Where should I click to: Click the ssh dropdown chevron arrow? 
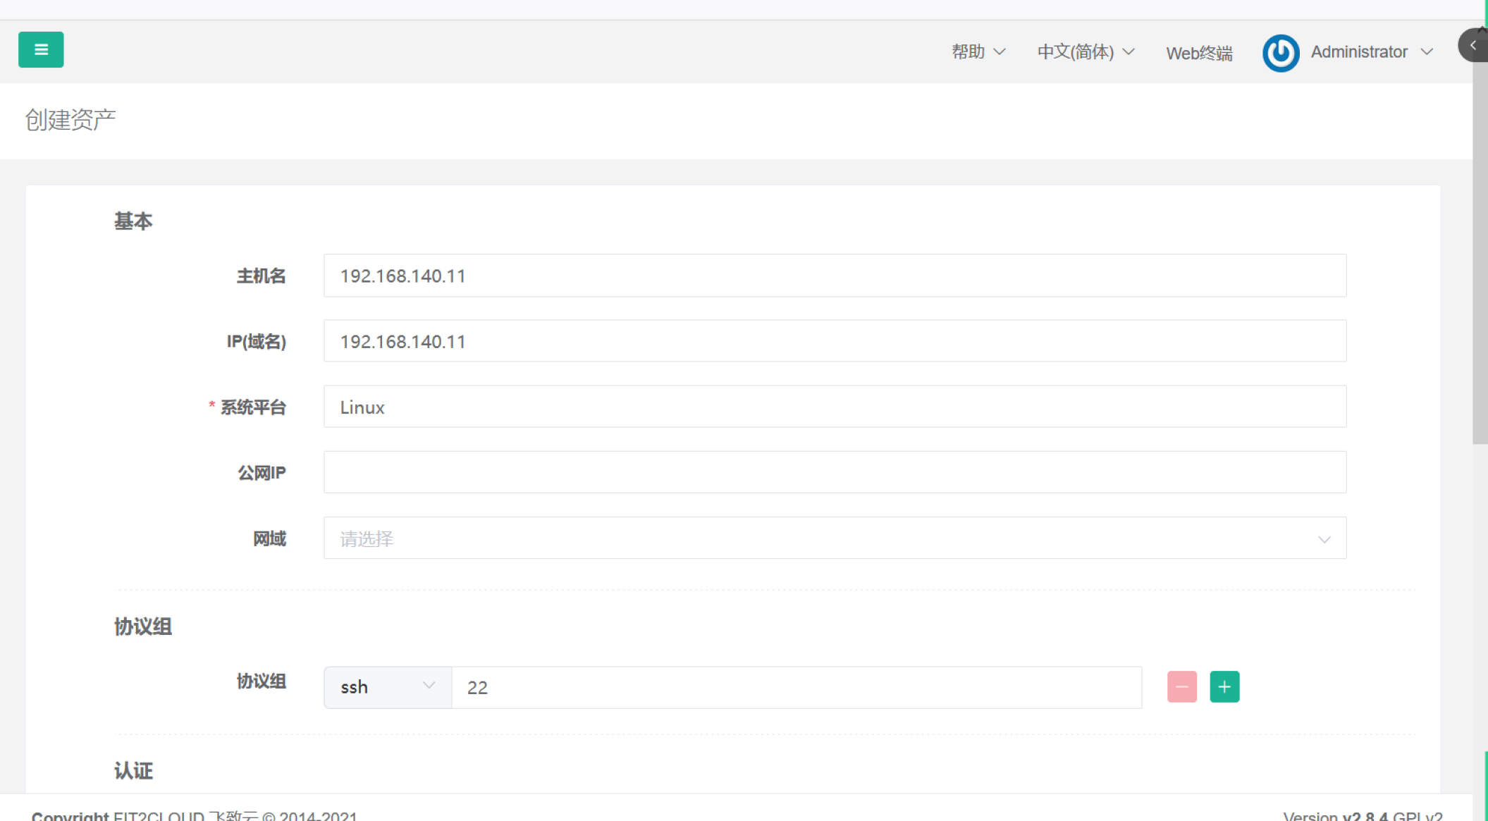(428, 686)
